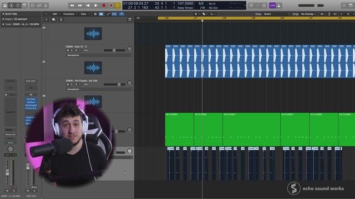355x199 pixels.
Task: Click the Replace mode button
Action: click(251, 6)
